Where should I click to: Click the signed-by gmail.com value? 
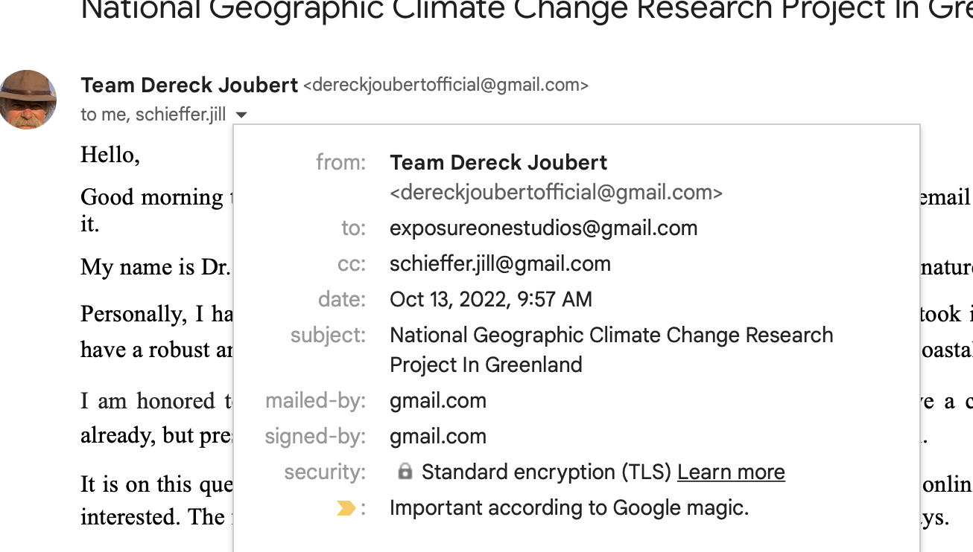(437, 437)
